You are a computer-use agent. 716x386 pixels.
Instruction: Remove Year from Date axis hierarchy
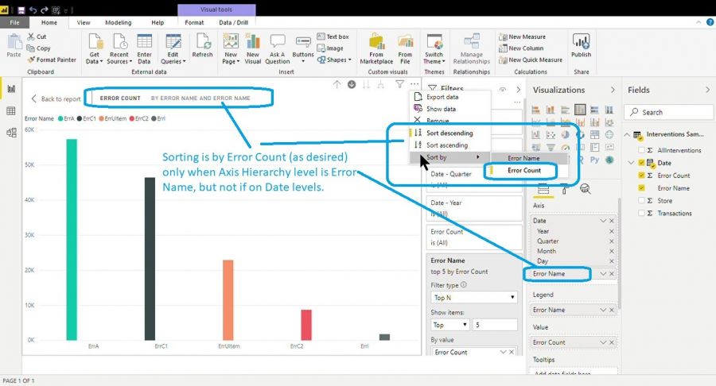612,231
